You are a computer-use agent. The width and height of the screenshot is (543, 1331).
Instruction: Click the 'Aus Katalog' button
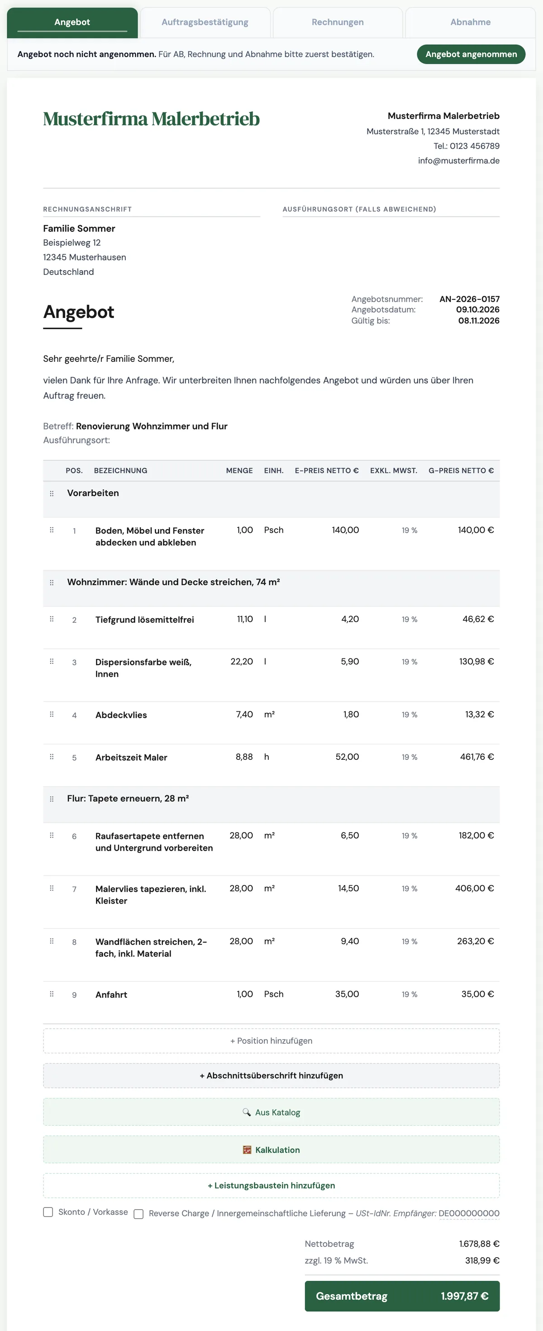pyautogui.click(x=271, y=1112)
